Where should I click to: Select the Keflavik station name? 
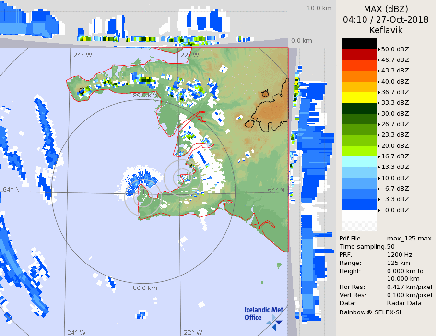[x=386, y=30]
